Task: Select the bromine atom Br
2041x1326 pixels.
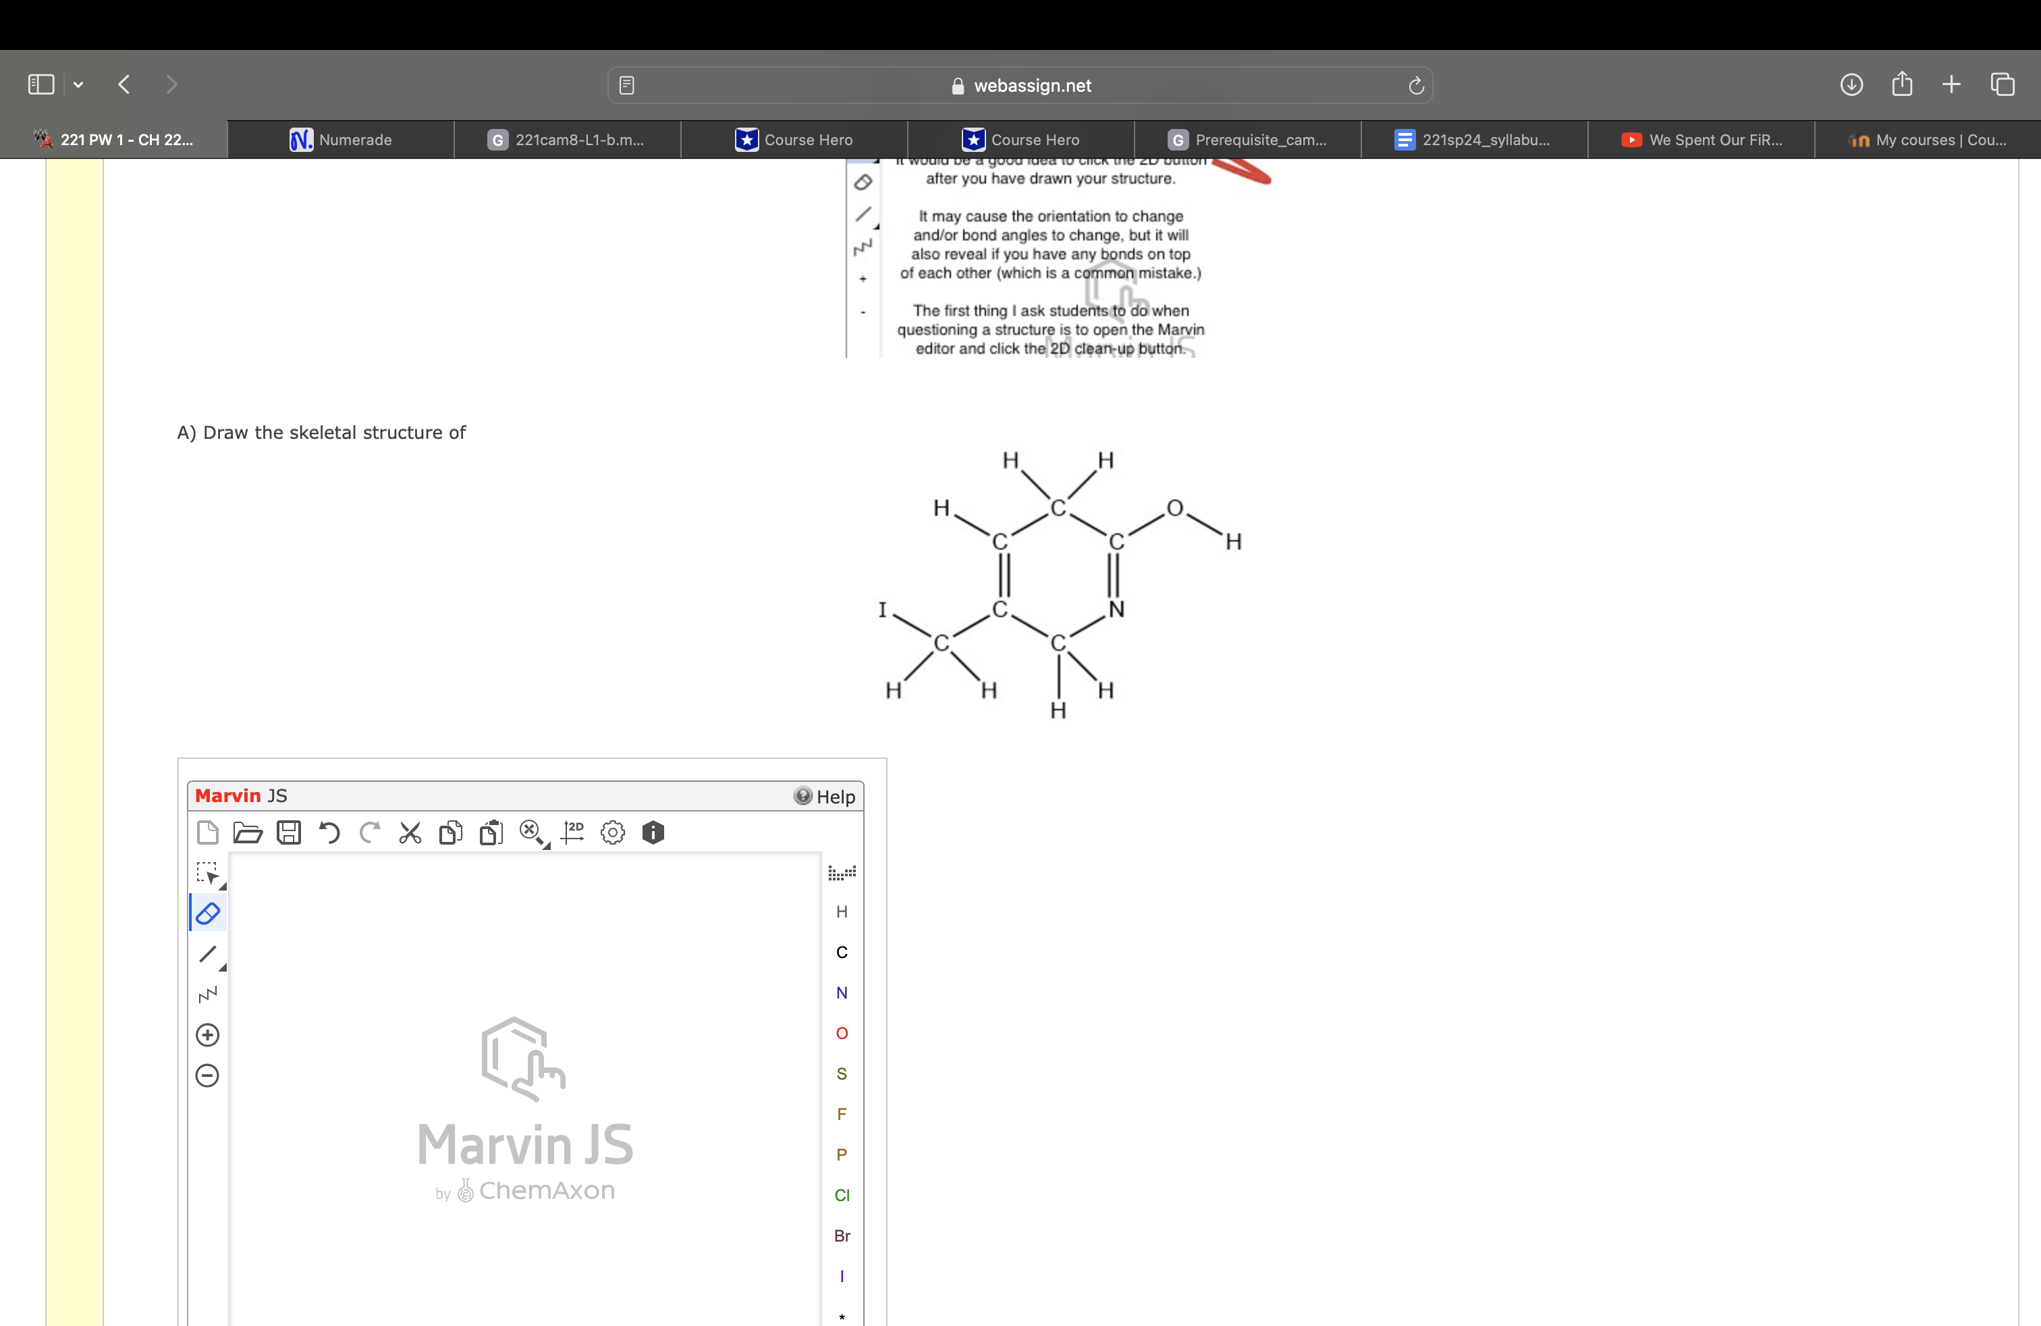Action: [x=842, y=1236]
